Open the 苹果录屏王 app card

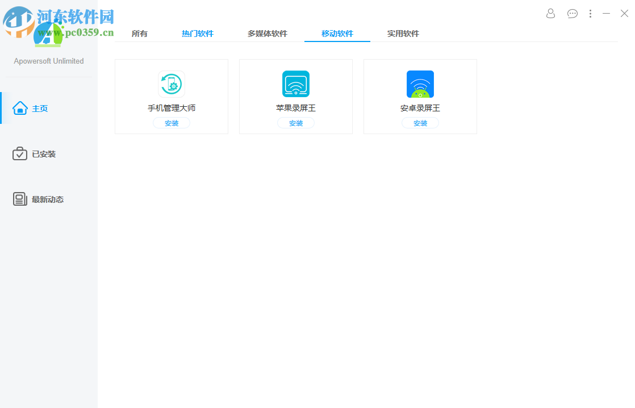coord(295,96)
